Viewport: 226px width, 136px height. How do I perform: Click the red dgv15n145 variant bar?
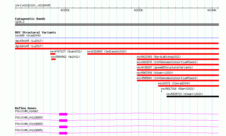[x=117, y=43]
